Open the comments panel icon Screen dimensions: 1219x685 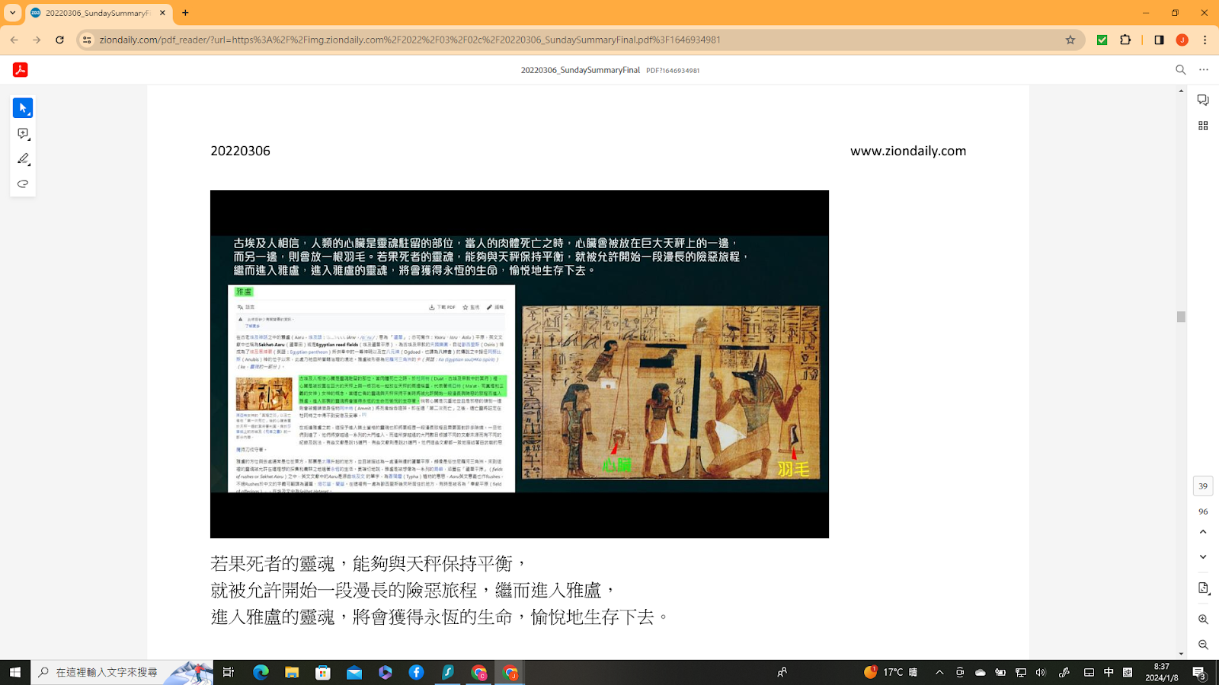1203,100
